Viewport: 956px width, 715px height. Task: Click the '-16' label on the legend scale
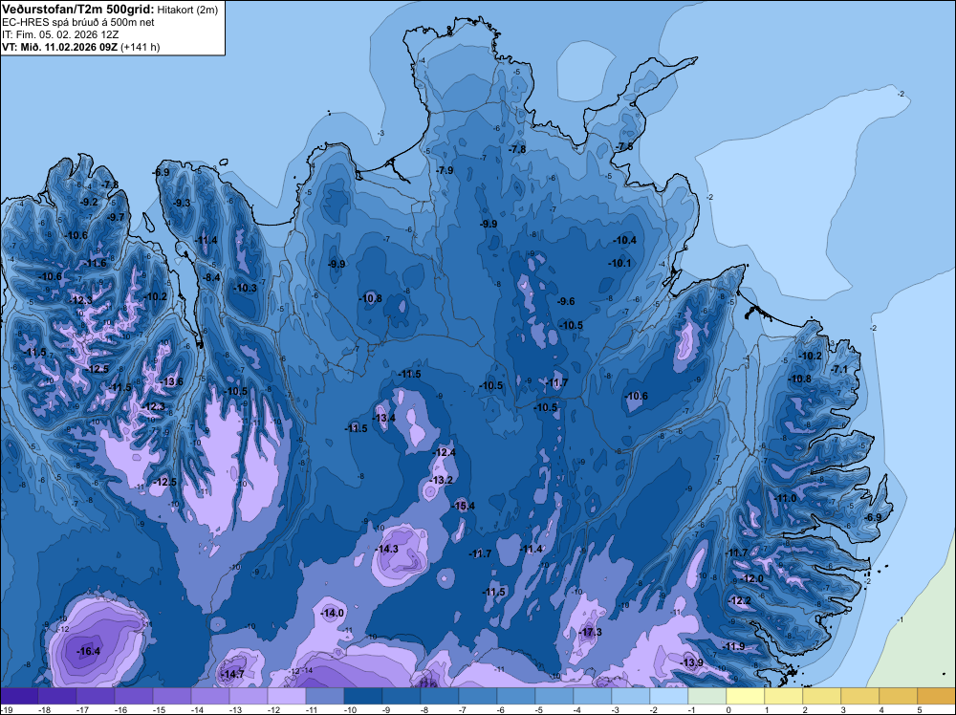(x=120, y=709)
